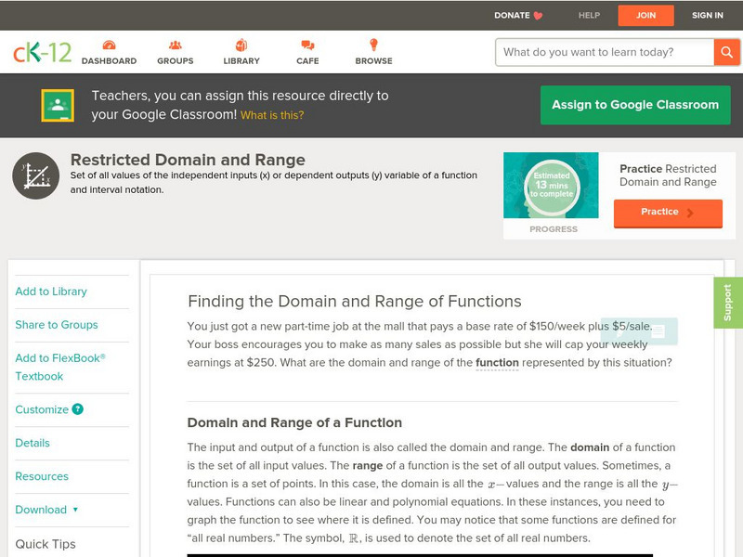Screen dimensions: 743x557
Task: Open the Groups icon
Action: click(x=175, y=45)
